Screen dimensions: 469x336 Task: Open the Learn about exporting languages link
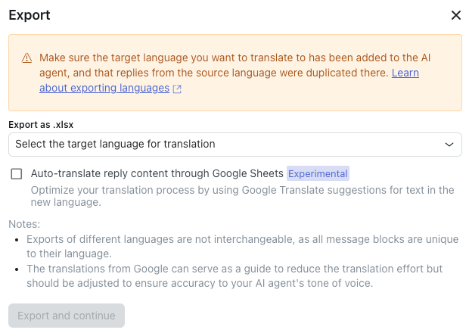[104, 88]
